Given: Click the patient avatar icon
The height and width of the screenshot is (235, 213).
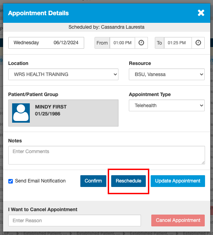Looking at the screenshot, I should coord(21,113).
